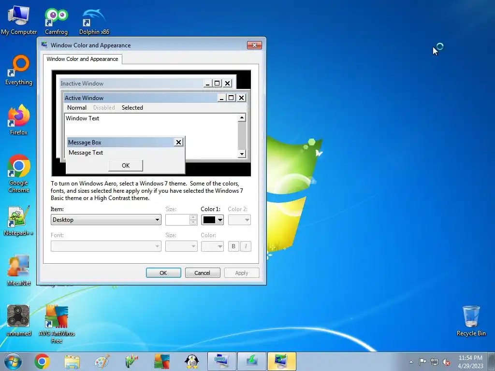Image resolution: width=495 pixels, height=371 pixels.
Task: Click the preview Message Box close X
Action: [x=178, y=143]
